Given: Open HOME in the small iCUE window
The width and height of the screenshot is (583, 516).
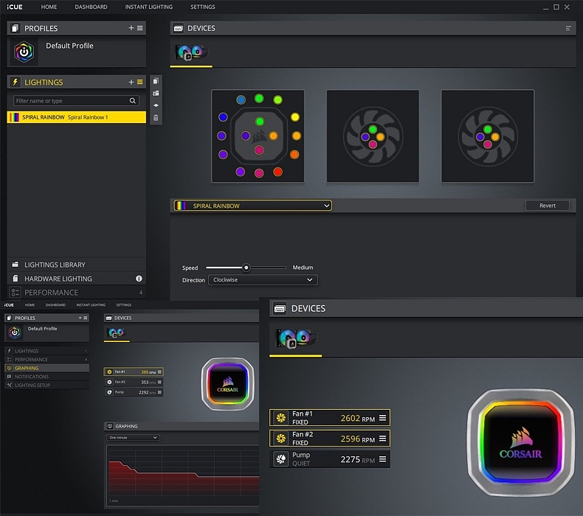Looking at the screenshot, I should [30, 305].
